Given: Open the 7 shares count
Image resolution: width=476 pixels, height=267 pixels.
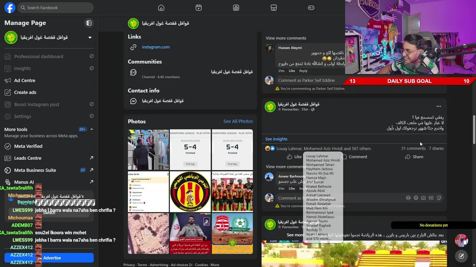Looking at the screenshot, I should [436, 148].
